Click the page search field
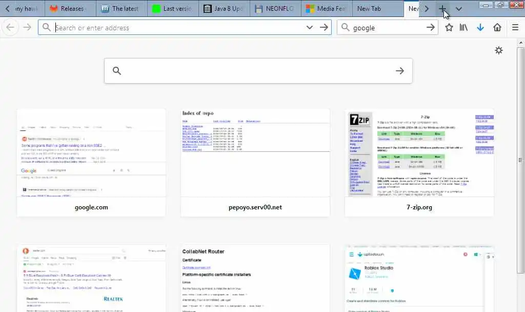The image size is (525, 312). pyautogui.click(x=258, y=71)
